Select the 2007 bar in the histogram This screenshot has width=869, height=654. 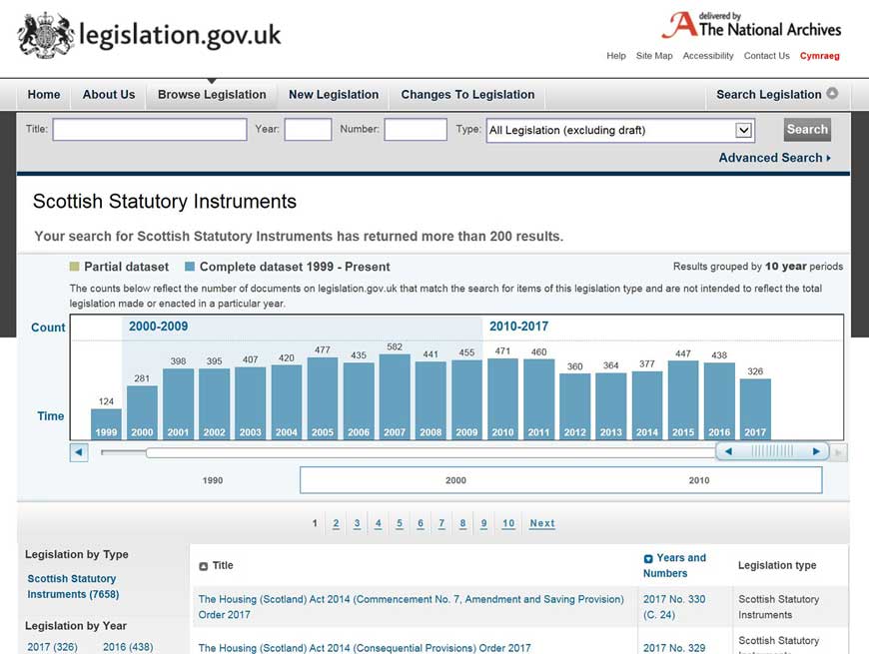point(395,396)
